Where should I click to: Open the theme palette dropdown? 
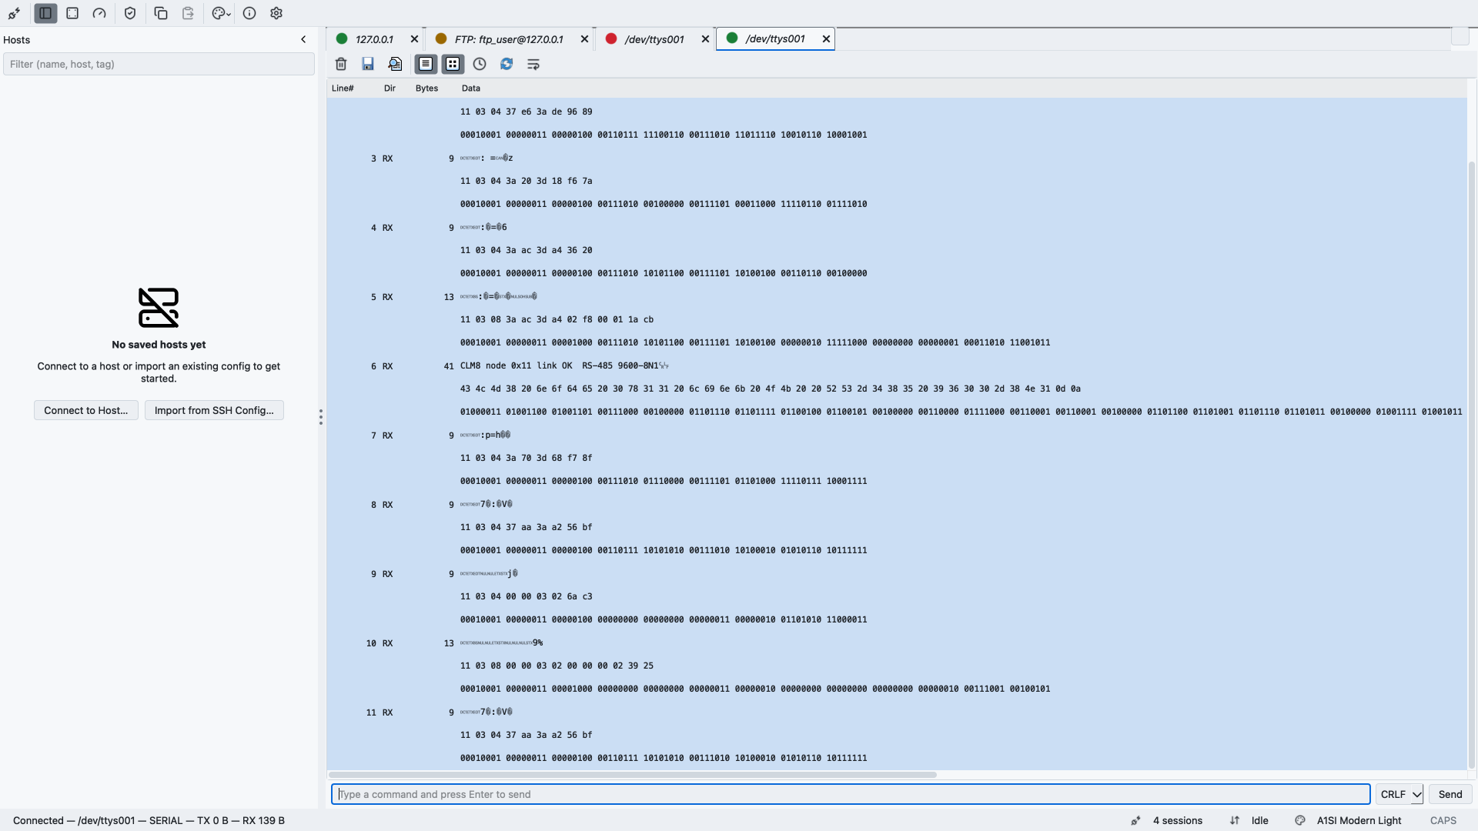(221, 13)
